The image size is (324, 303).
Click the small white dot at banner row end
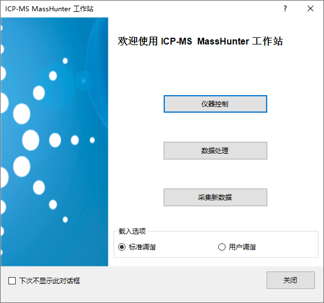click(x=92, y=140)
